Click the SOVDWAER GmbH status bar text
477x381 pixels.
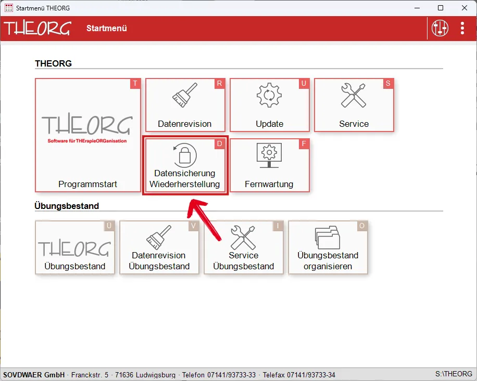(x=34, y=375)
